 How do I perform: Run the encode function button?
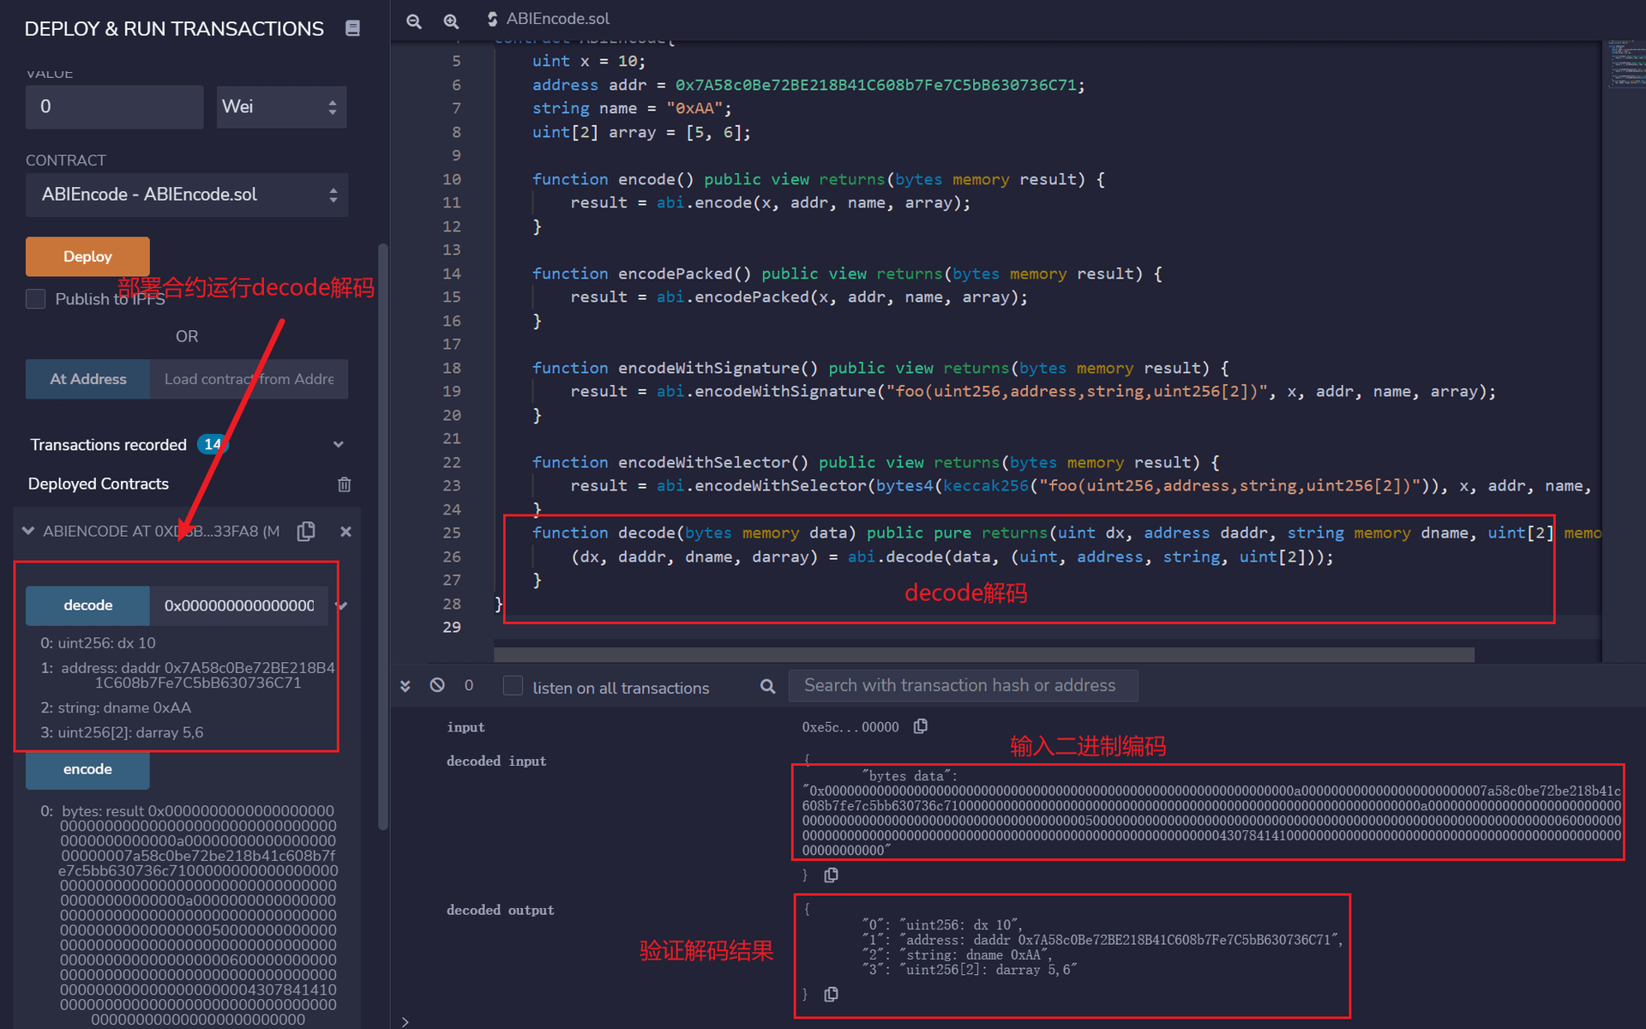(x=87, y=769)
